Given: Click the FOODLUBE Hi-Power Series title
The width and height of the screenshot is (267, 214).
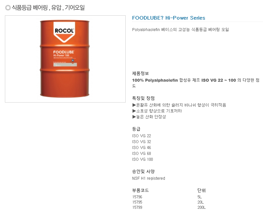Looking at the screenshot, I should (168, 18).
